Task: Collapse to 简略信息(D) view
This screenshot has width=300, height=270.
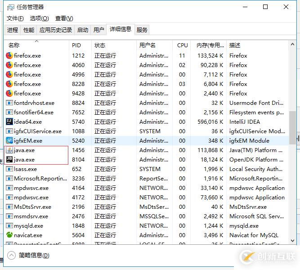Action: (28, 255)
